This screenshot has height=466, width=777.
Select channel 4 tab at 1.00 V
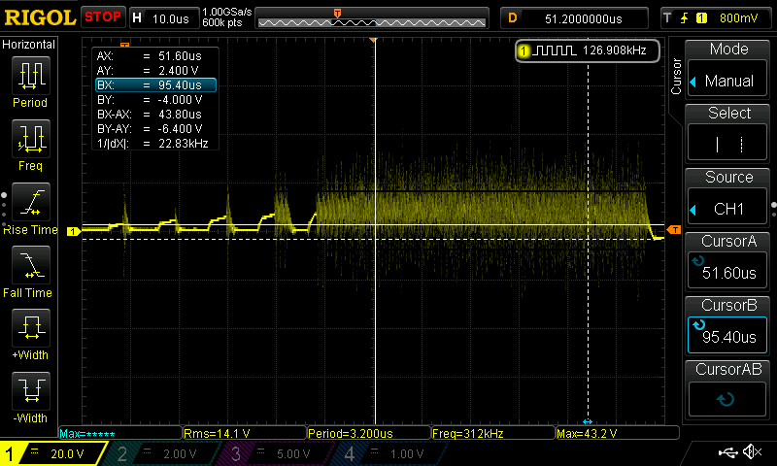click(391, 453)
